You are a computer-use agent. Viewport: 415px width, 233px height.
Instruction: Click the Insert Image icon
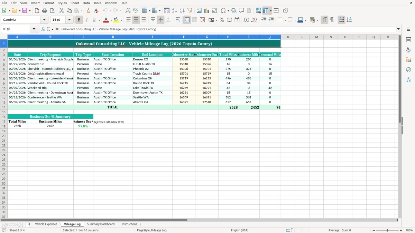199,11
